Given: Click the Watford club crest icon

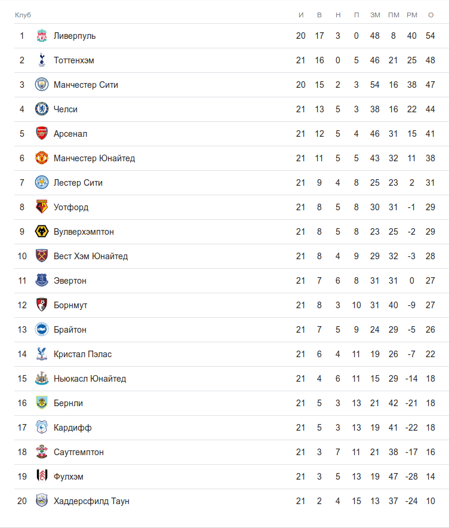Looking at the screenshot, I should coord(41,207).
